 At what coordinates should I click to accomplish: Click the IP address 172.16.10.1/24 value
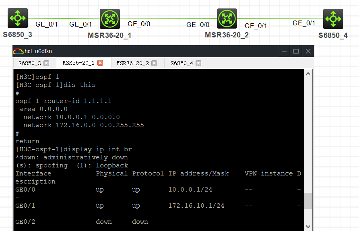(196, 206)
